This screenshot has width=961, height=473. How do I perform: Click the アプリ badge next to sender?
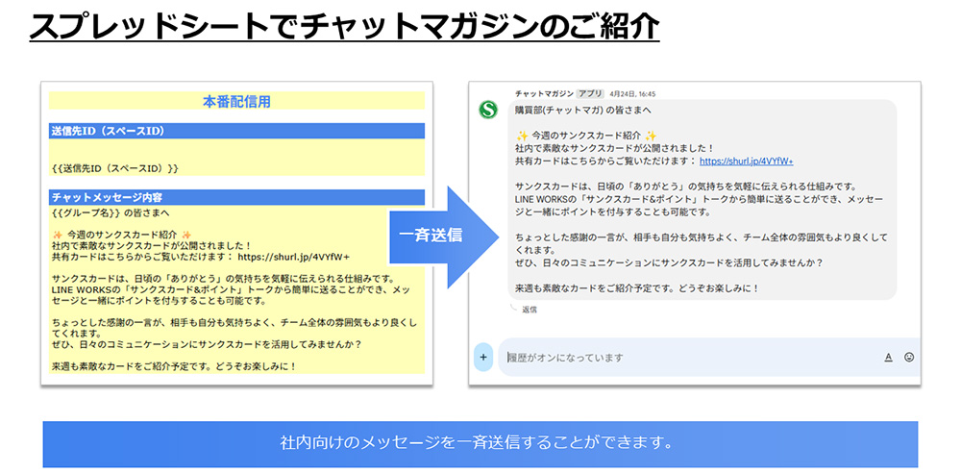[590, 94]
